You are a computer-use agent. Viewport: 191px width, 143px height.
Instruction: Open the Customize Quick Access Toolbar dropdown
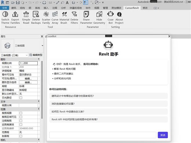click(x=103, y=3)
